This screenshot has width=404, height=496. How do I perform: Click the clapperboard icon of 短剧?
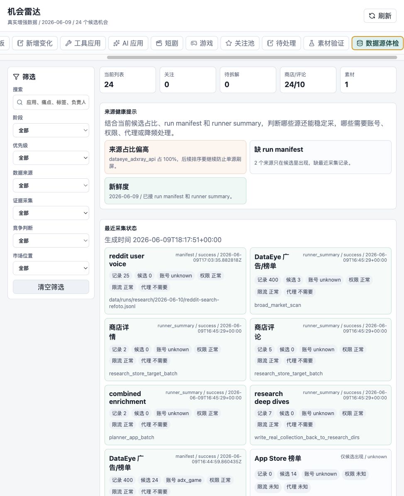(159, 43)
